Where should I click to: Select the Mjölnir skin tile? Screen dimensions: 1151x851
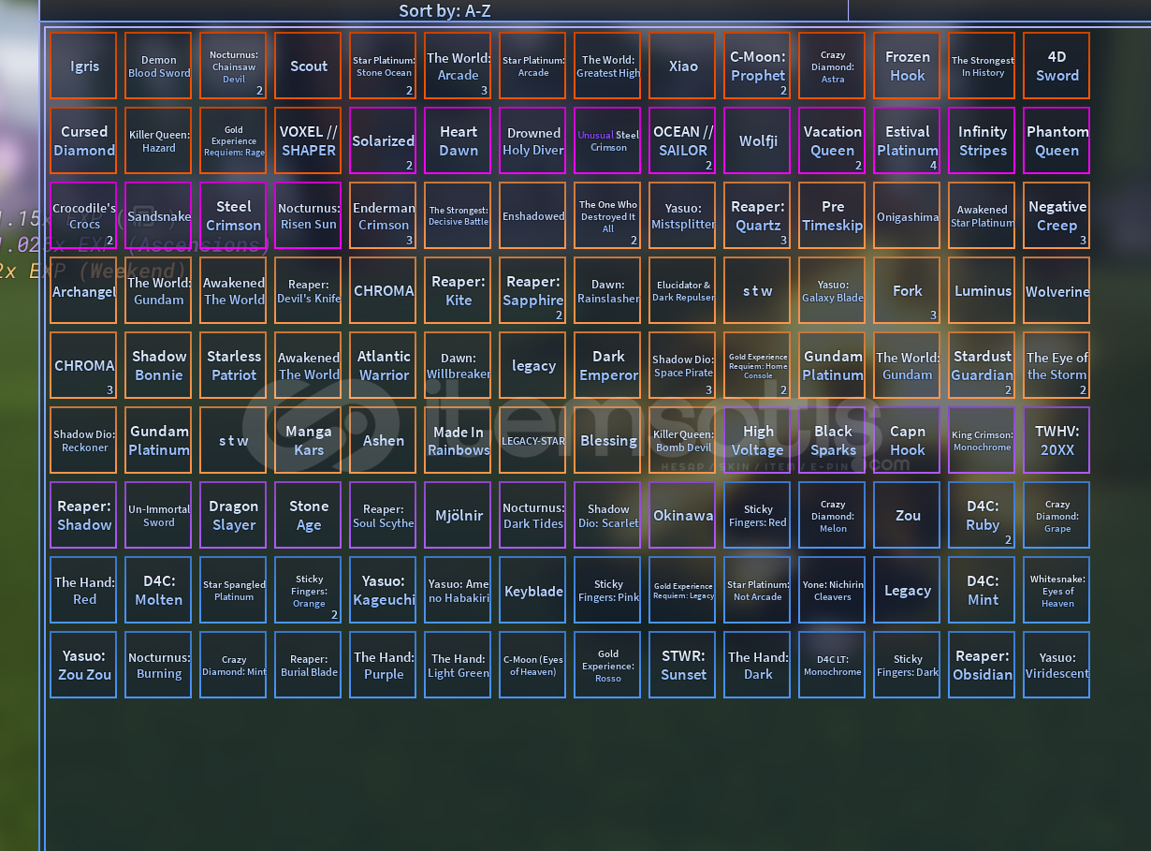pos(459,516)
